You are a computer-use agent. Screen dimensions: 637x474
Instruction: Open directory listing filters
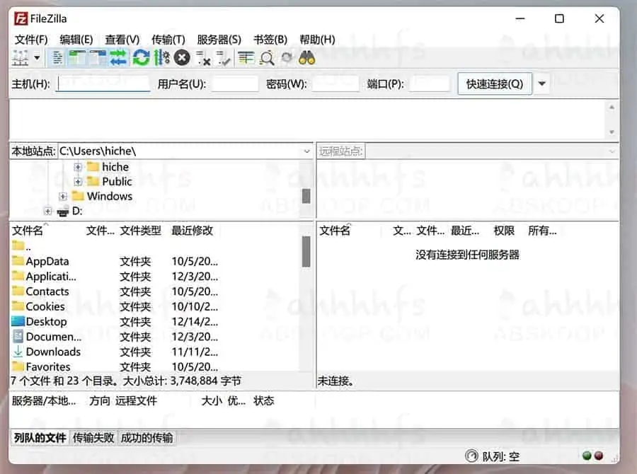pos(244,57)
